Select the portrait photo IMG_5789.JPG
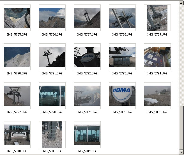Viewport: 184px width, 155px height. [x=157, y=18]
